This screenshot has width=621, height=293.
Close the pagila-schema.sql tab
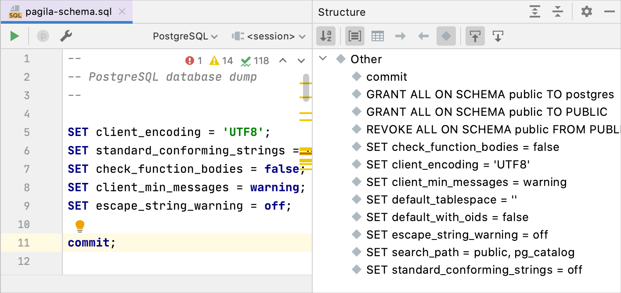pos(123,12)
